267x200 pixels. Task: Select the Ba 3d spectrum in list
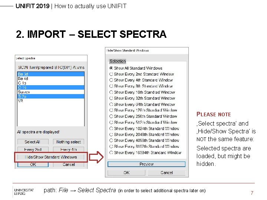pos(23,74)
